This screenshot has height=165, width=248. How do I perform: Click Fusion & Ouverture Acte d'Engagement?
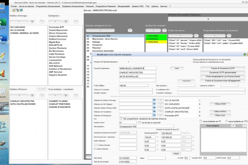click(223, 81)
